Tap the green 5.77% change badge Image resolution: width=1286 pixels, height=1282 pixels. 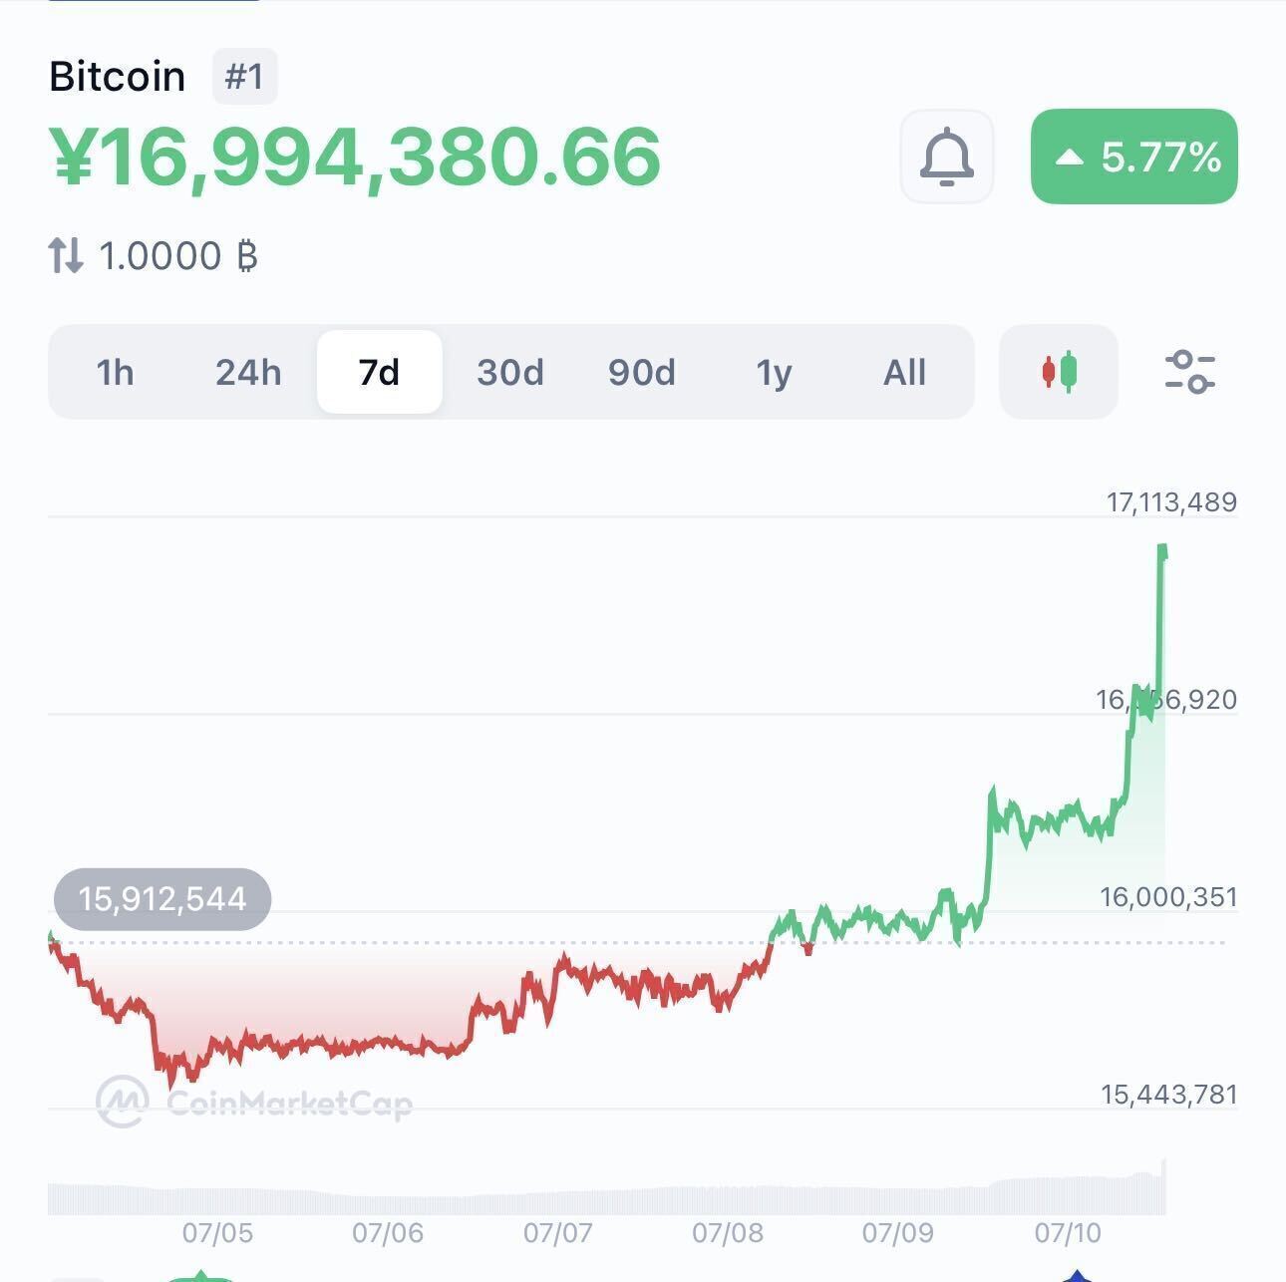pos(1134,157)
